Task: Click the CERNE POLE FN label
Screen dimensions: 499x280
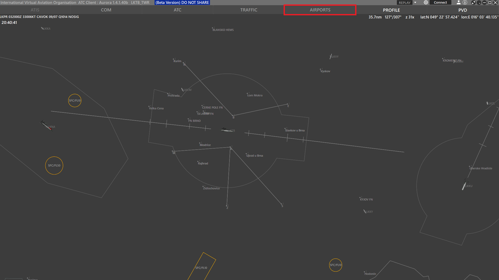Action: [212, 108]
